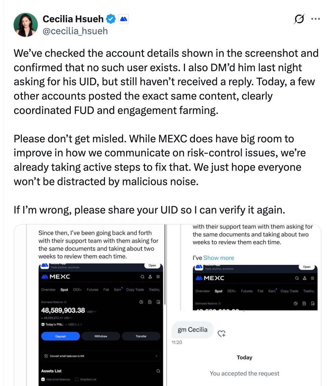This screenshot has height=386, width=331.
Task: Click Cecilia Hsueh's profile avatar
Action: 26,25
